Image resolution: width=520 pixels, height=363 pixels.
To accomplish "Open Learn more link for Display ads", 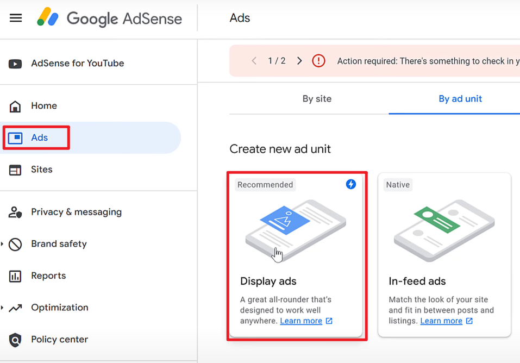I will (301, 321).
